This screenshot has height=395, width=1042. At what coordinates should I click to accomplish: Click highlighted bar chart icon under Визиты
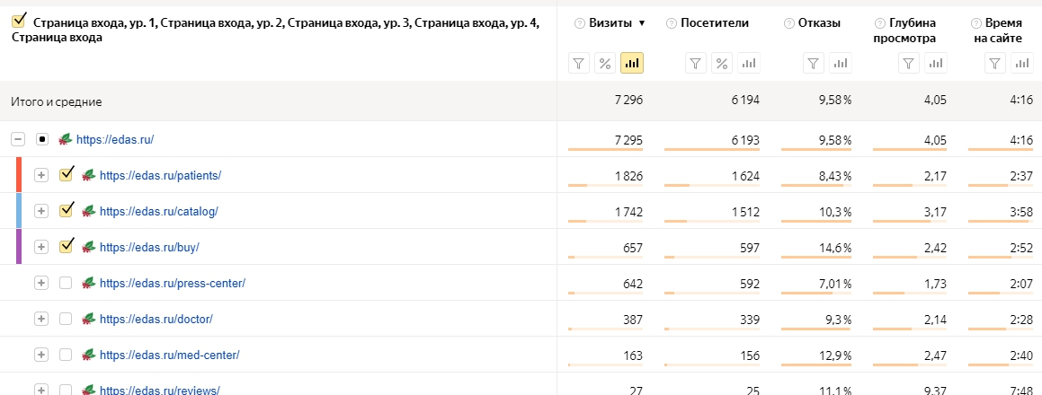tap(632, 64)
